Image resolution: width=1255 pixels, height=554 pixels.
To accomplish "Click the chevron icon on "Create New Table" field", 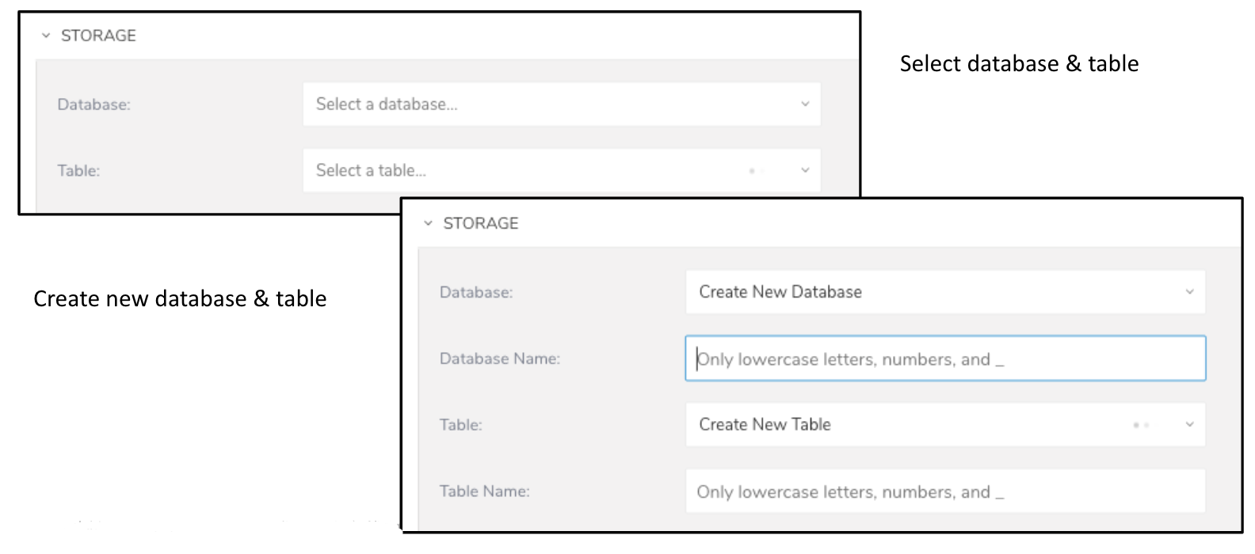I will 1189,425.
